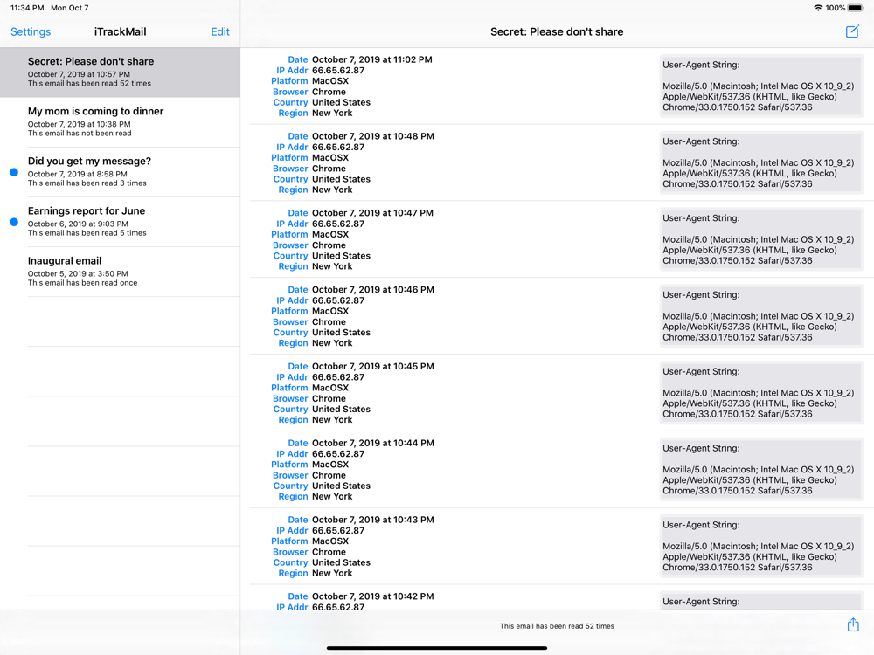Open the 'Inaugural email' entry

tap(120, 272)
